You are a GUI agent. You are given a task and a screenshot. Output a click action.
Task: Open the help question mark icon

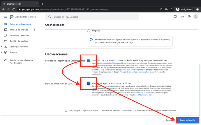tap(189, 17)
